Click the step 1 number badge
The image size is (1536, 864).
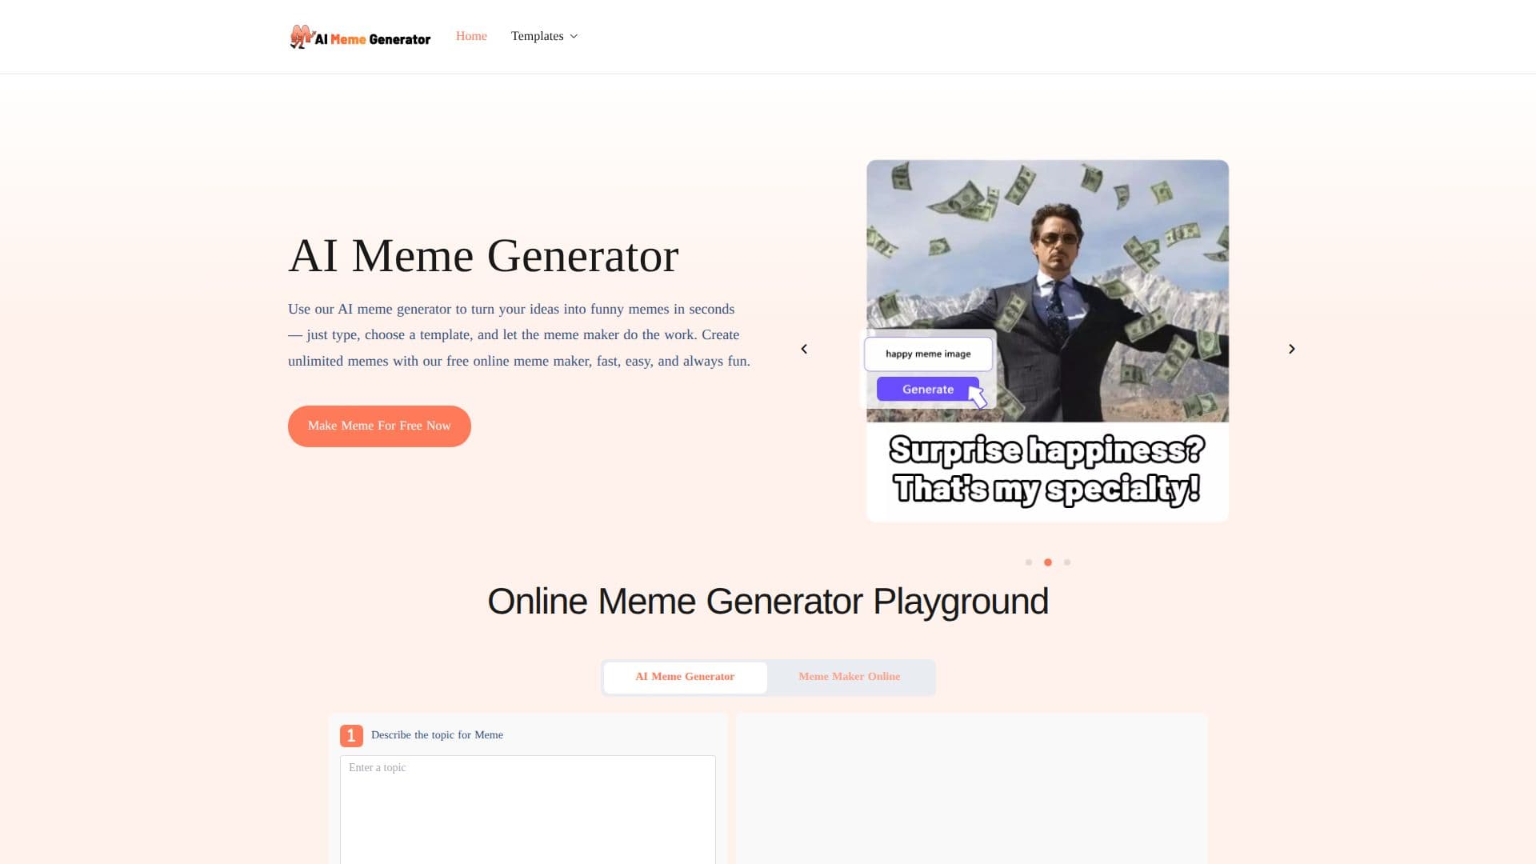point(351,736)
